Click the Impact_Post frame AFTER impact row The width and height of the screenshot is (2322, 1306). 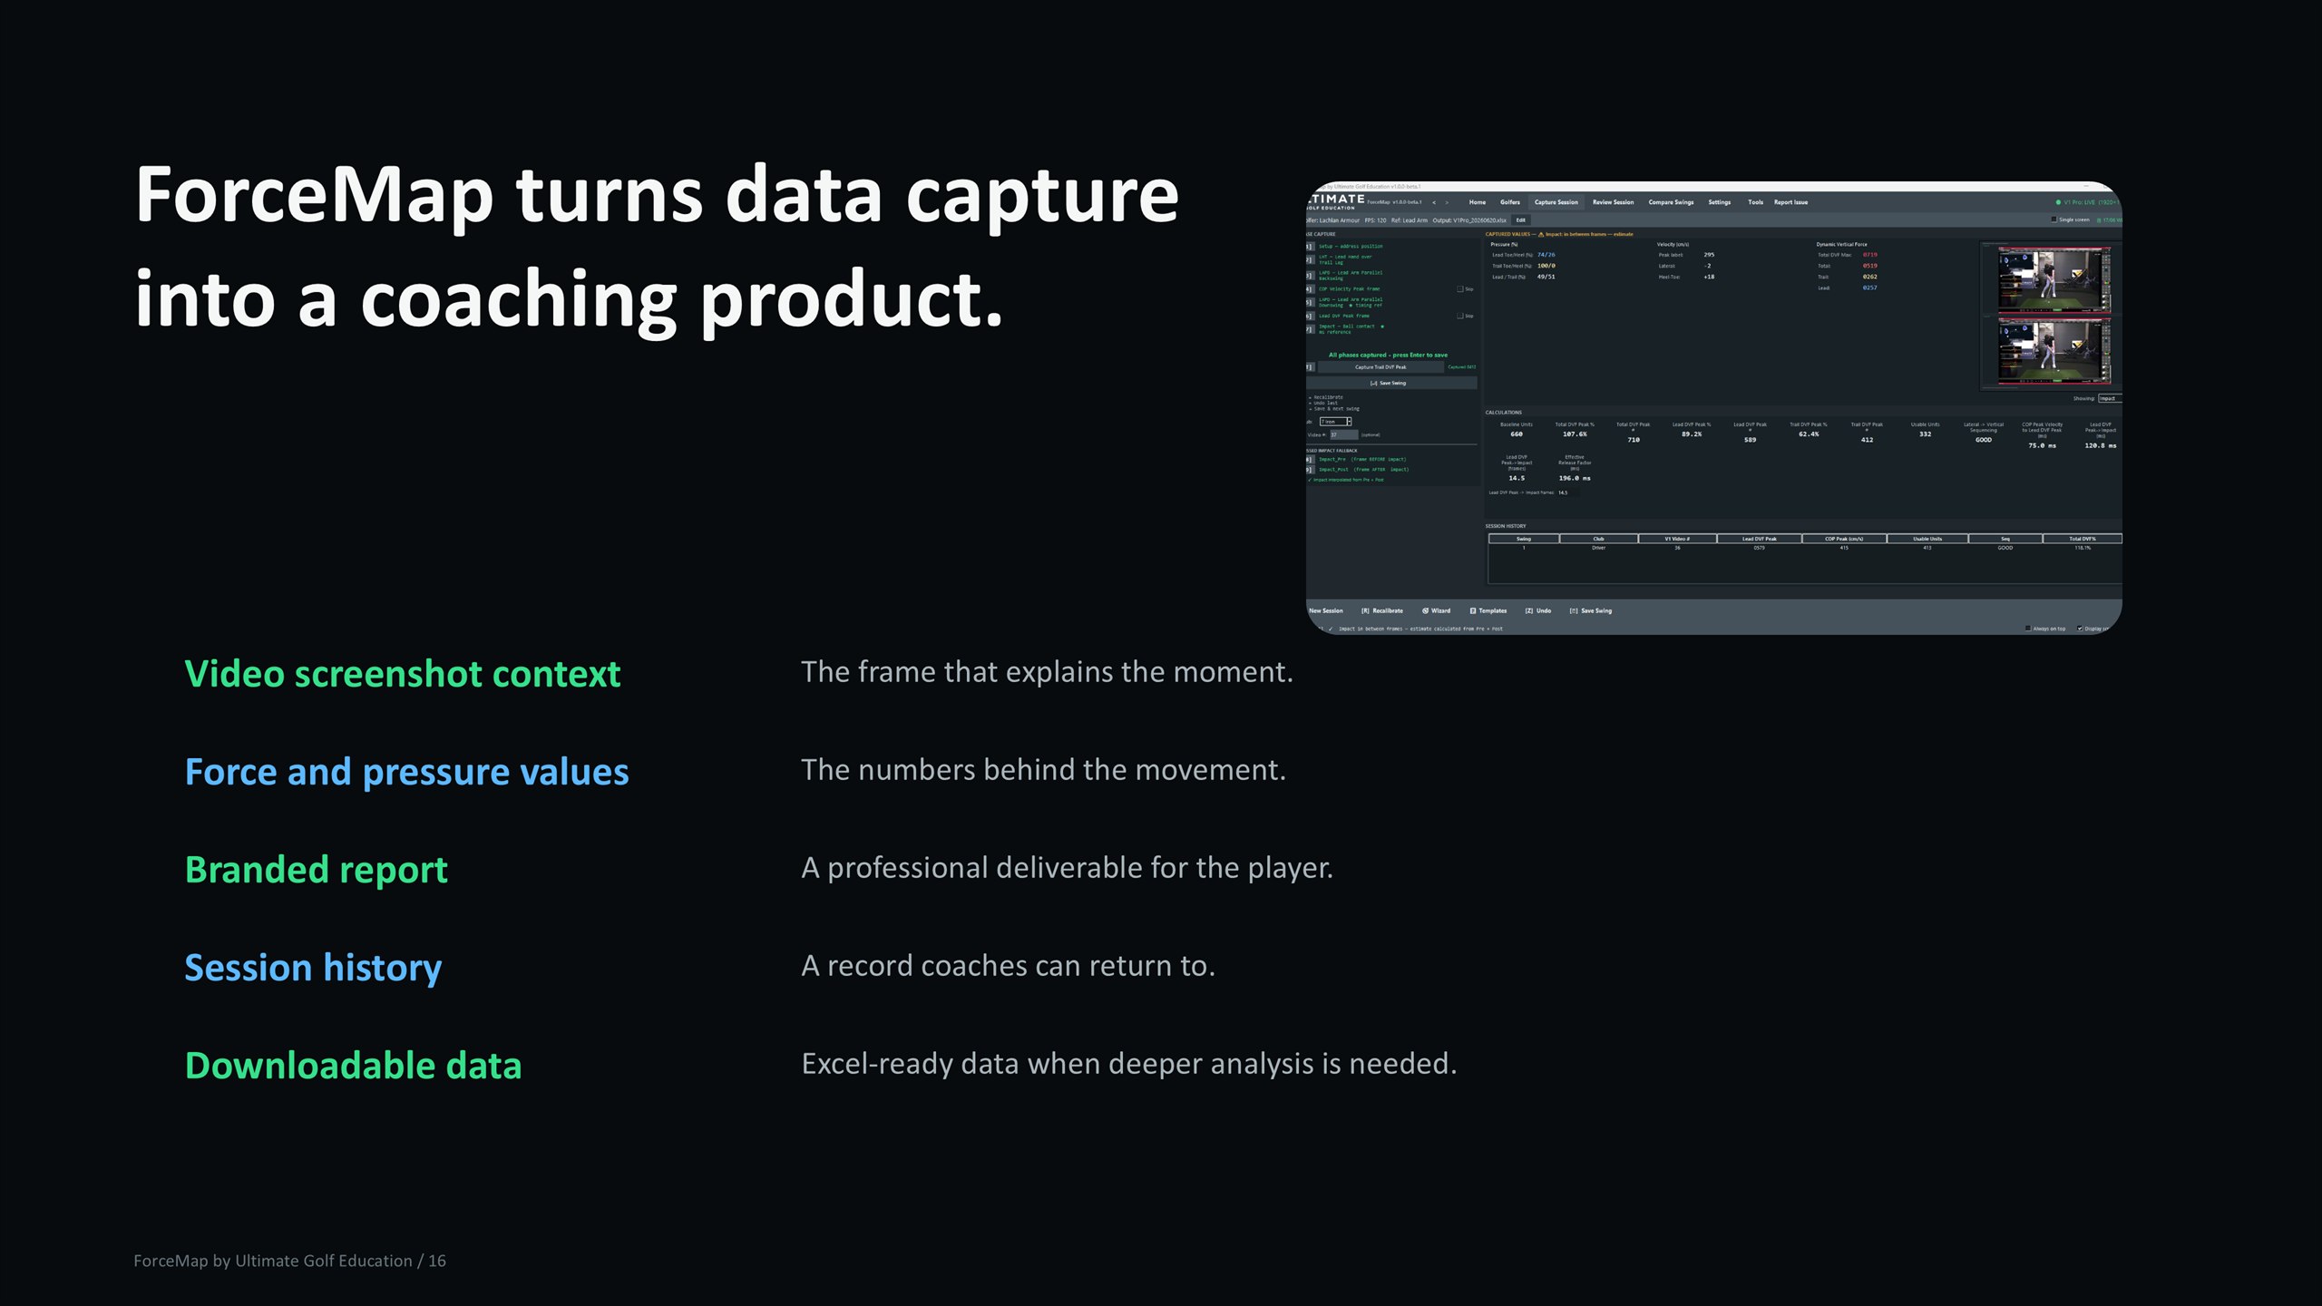click(x=1363, y=470)
